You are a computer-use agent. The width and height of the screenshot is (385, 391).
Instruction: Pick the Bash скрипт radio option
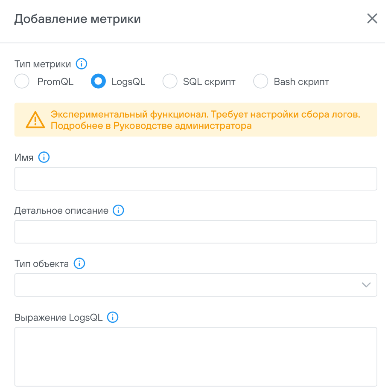tap(261, 81)
